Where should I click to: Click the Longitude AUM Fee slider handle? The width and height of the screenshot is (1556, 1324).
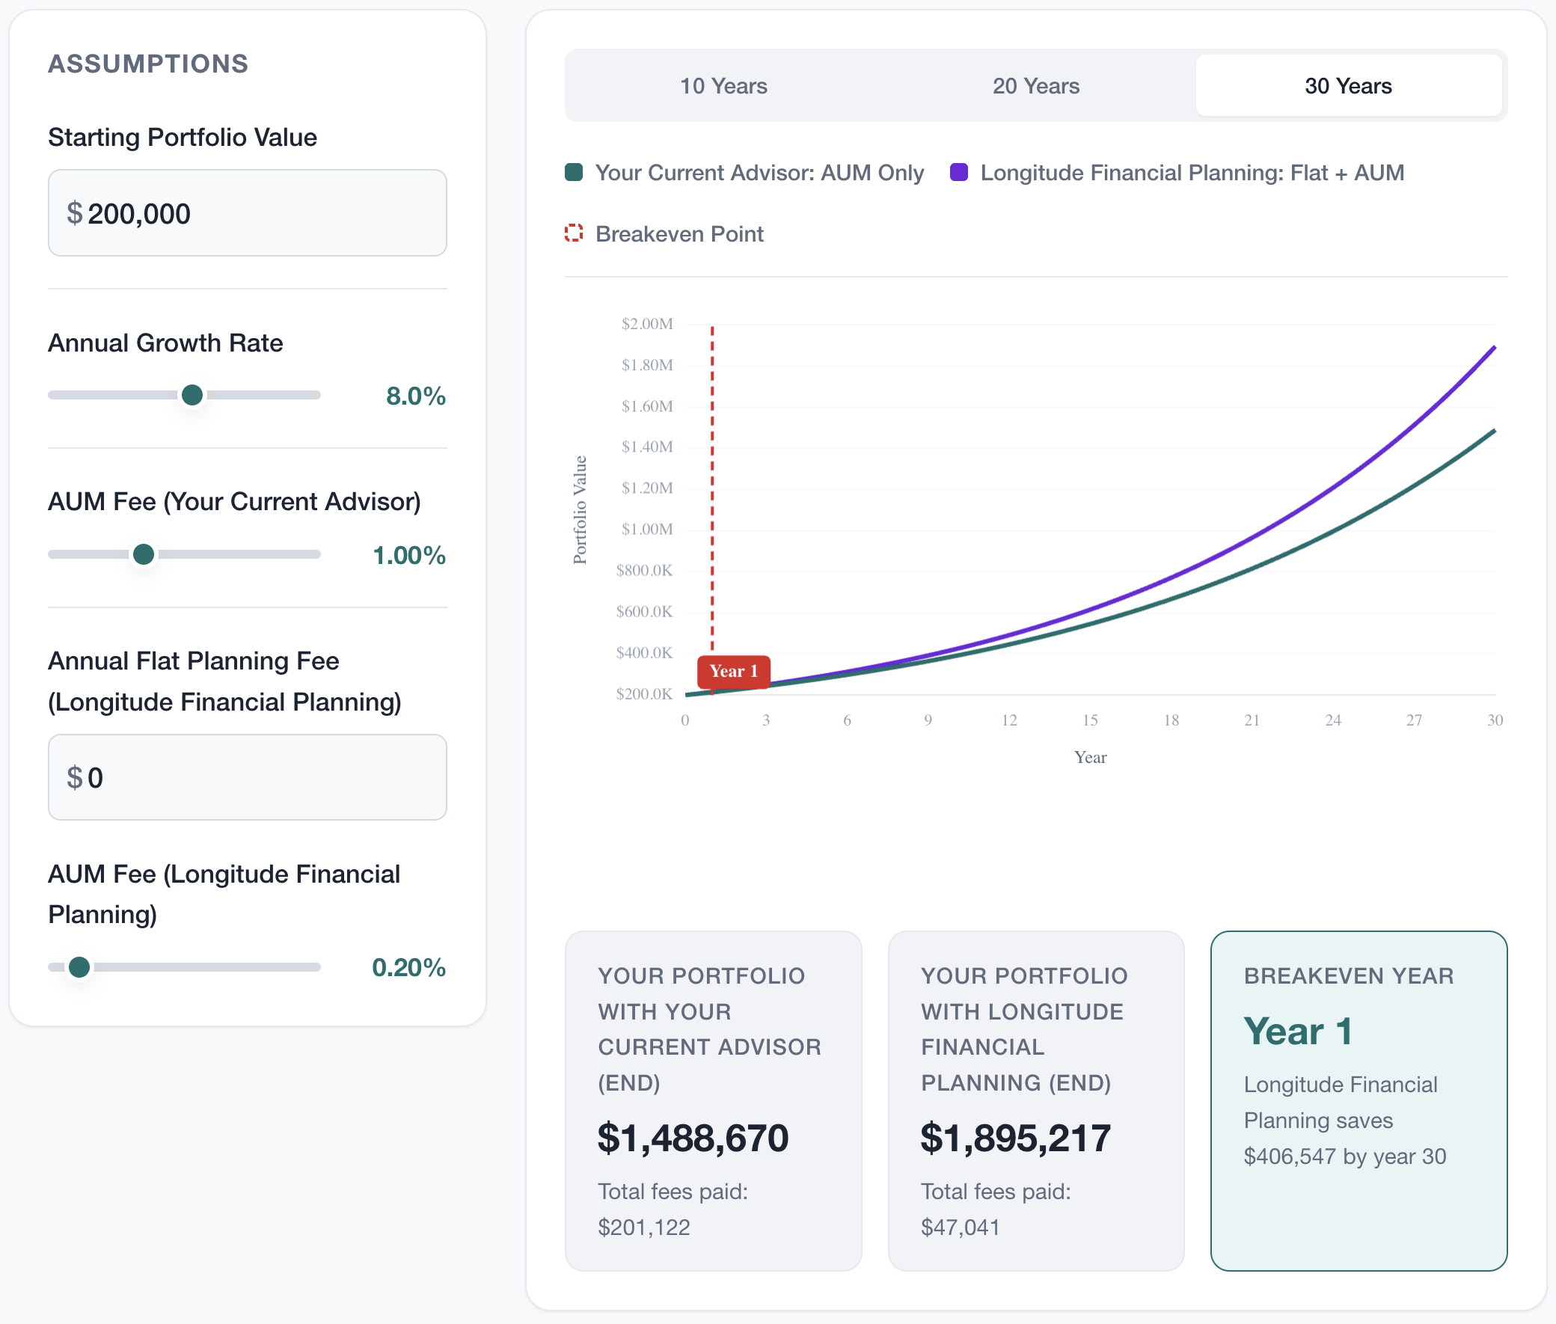click(79, 967)
